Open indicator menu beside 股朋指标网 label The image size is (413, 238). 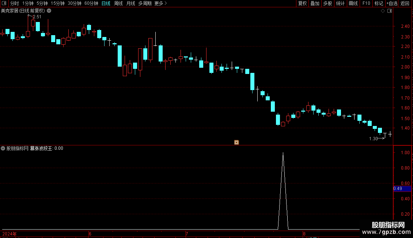point(3,148)
